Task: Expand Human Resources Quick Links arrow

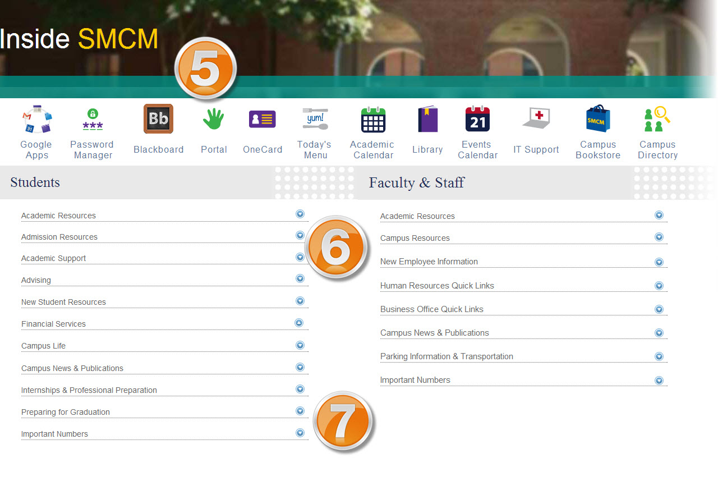Action: coord(659,286)
